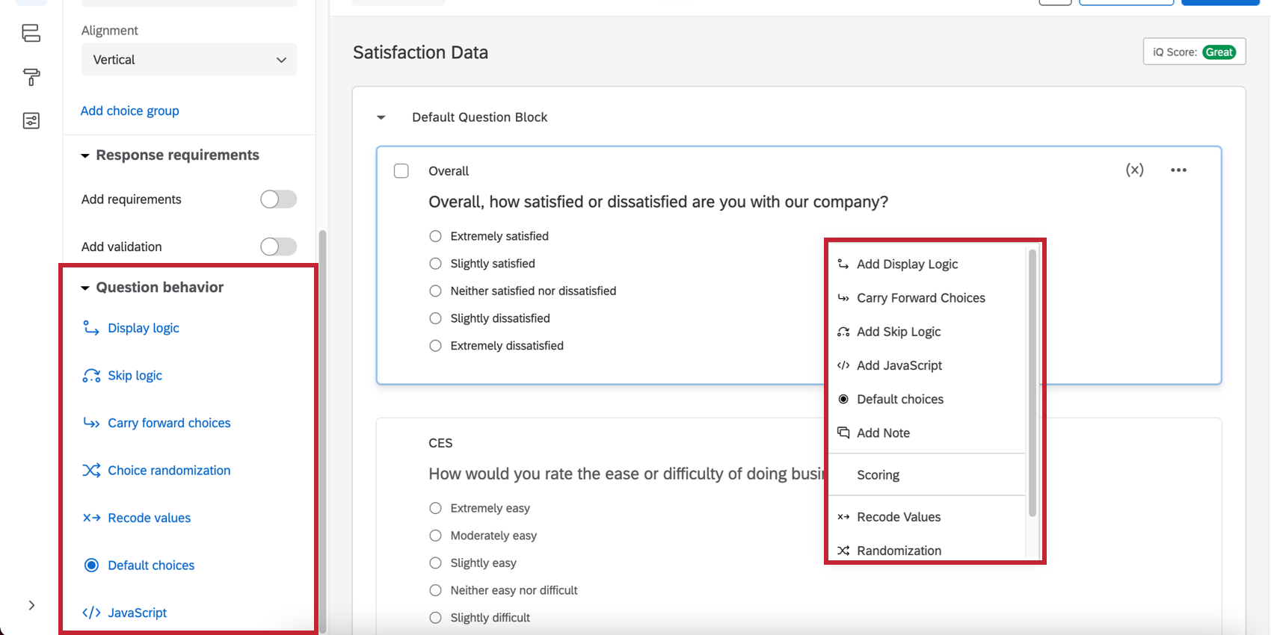The height and width of the screenshot is (635, 1271).
Task: Tick the checkbox beside the Overall question
Action: tap(401, 171)
